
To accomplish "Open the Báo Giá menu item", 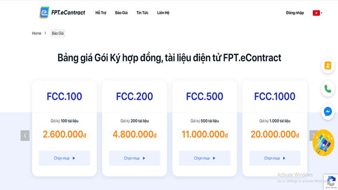I will pyautogui.click(x=121, y=13).
